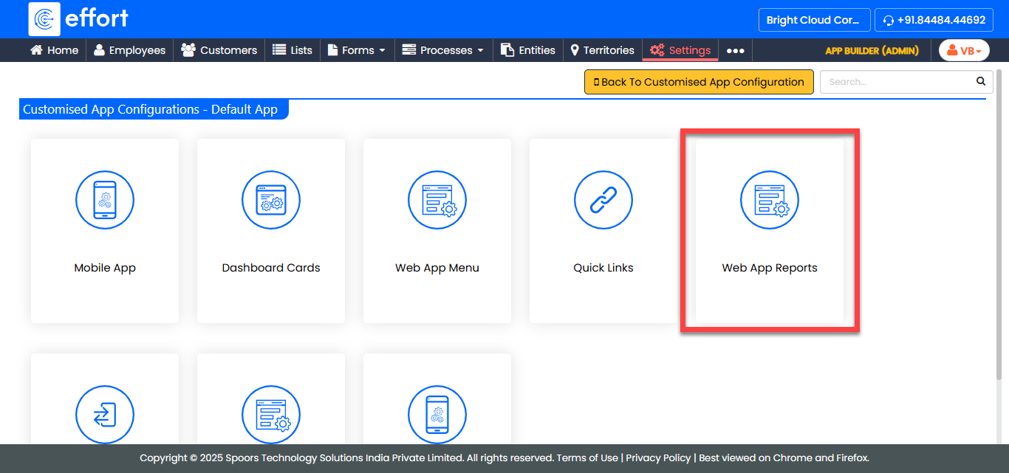1009x473 pixels.
Task: Expand the Processes dropdown menu
Action: pyautogui.click(x=442, y=50)
